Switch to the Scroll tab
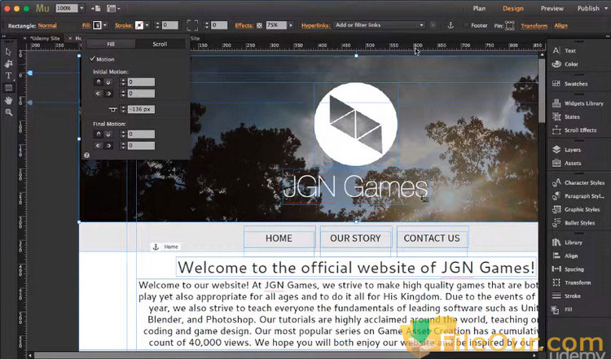The height and width of the screenshot is (359, 611). [160, 44]
